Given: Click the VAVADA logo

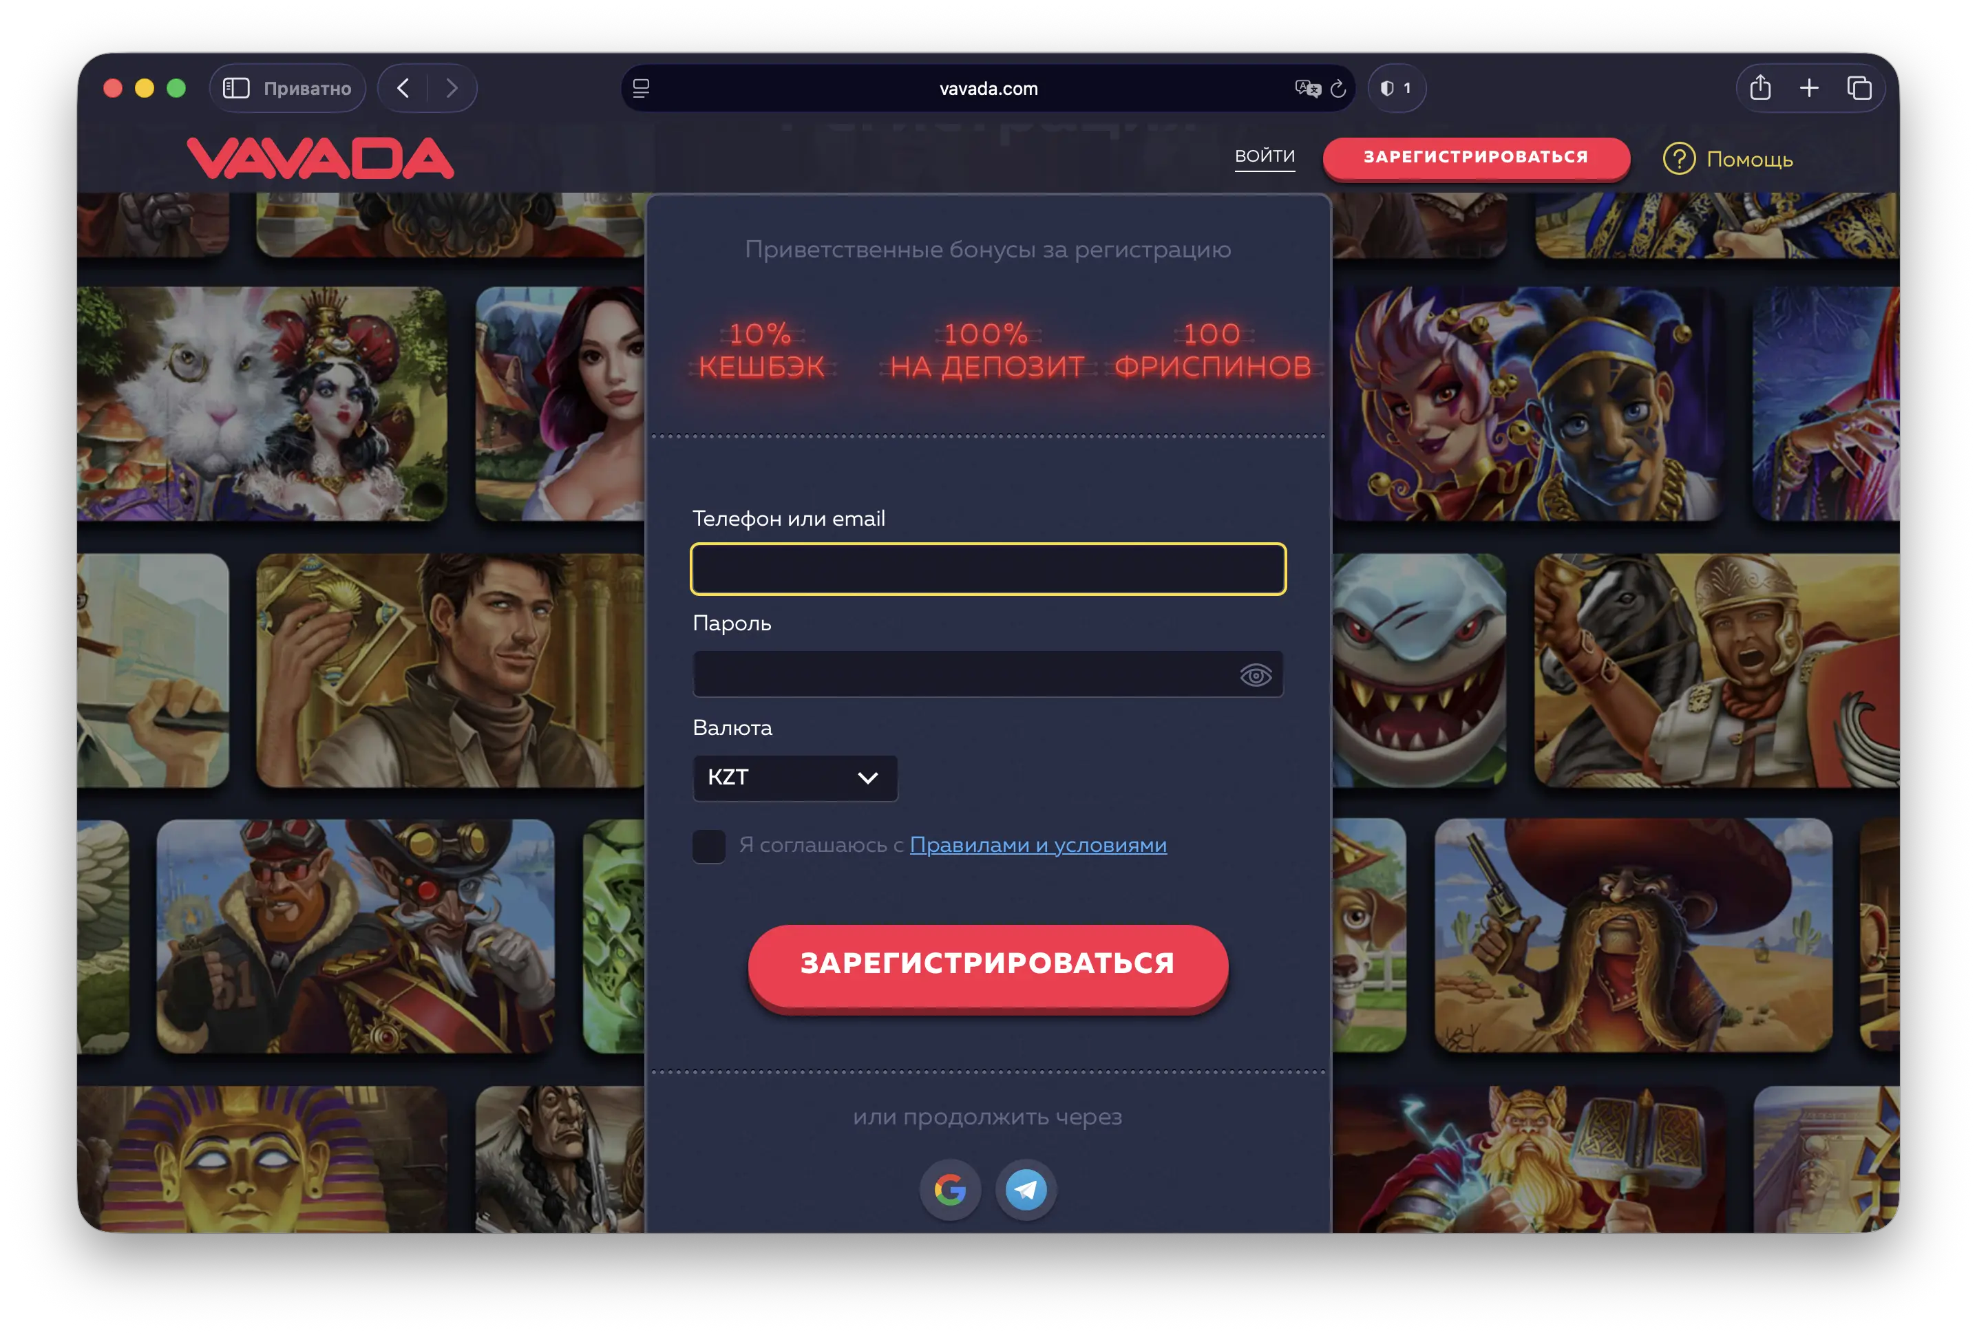Looking at the screenshot, I should coord(320,158).
